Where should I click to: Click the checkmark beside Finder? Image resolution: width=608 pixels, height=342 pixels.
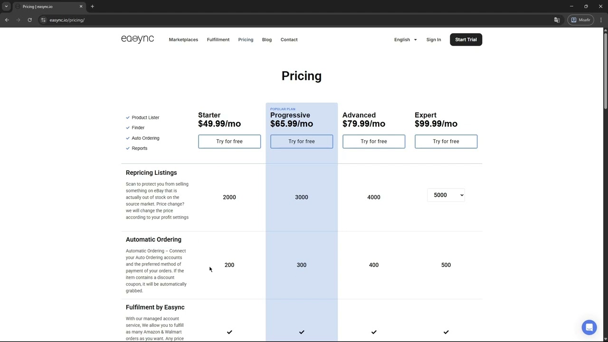tap(128, 128)
